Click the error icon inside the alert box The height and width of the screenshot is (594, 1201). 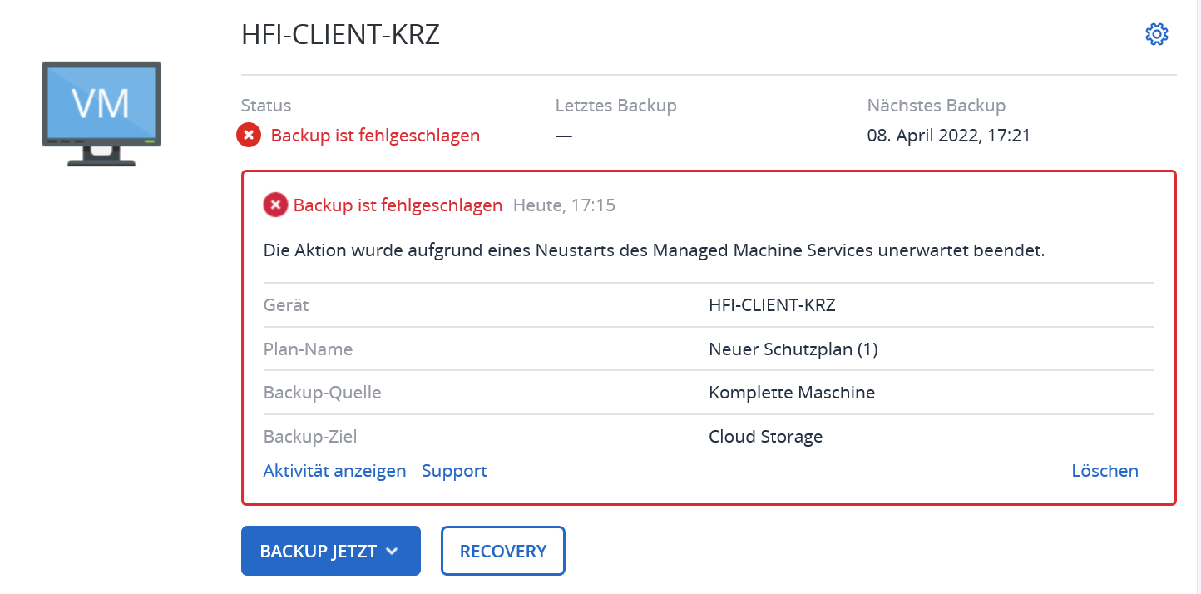[x=275, y=205]
